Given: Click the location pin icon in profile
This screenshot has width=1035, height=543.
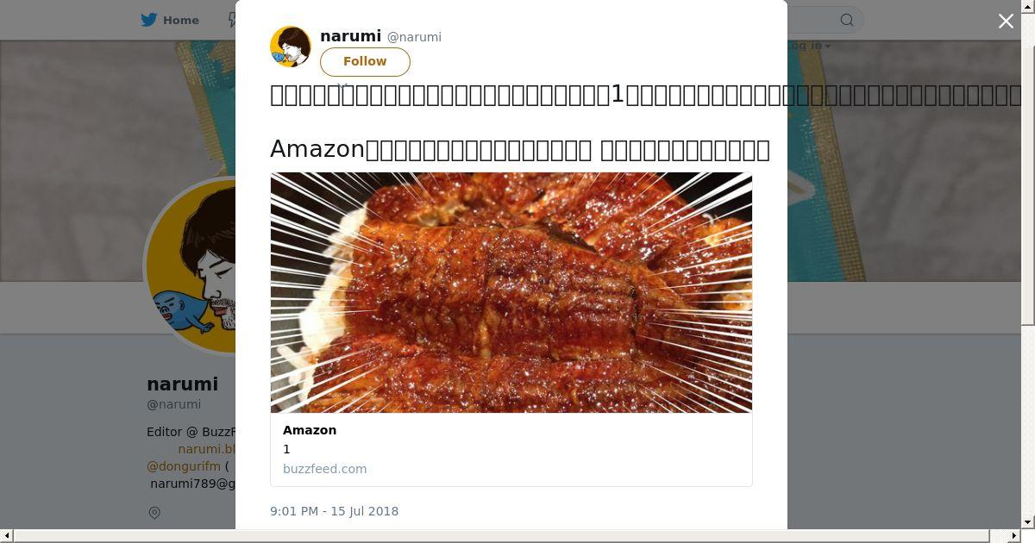Looking at the screenshot, I should point(154,513).
